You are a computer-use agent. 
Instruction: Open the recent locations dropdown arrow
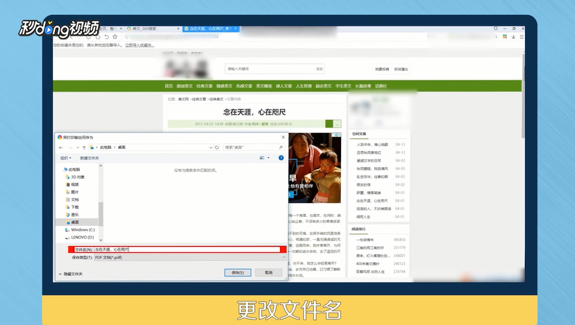pyautogui.click(x=77, y=148)
